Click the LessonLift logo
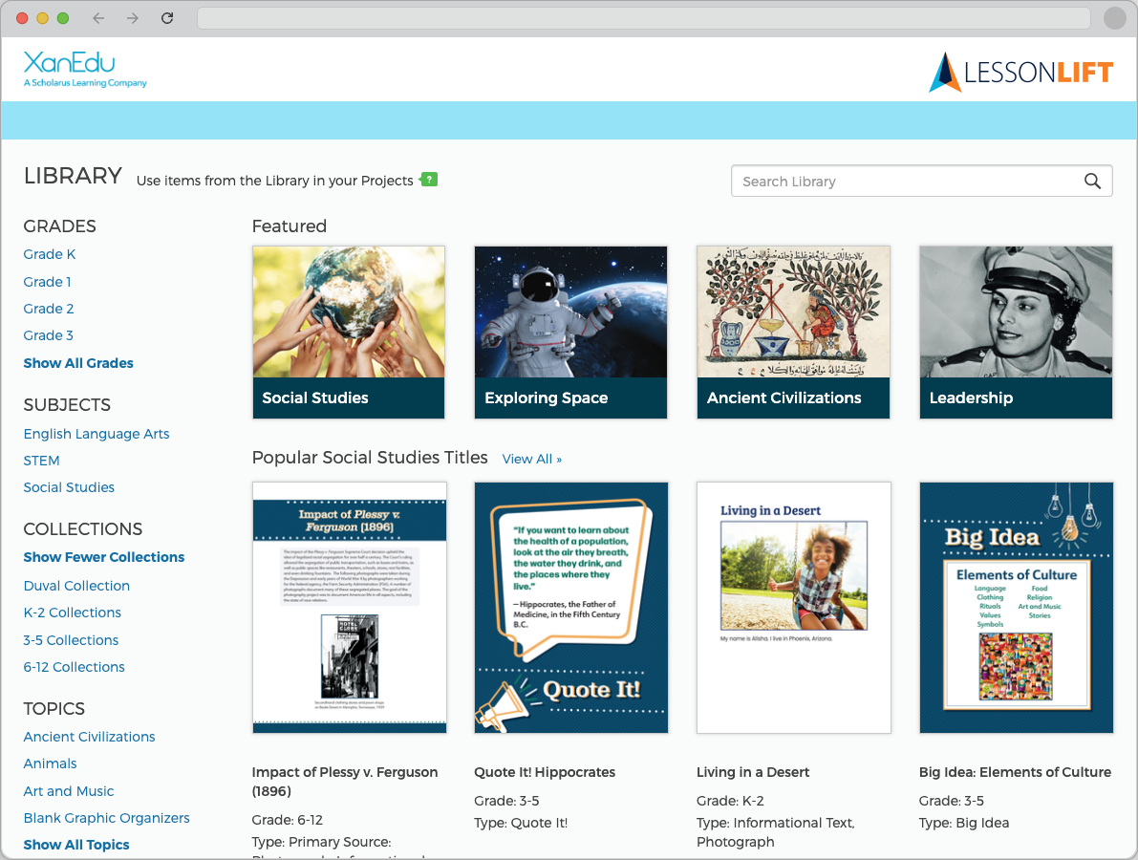 pyautogui.click(x=1020, y=73)
